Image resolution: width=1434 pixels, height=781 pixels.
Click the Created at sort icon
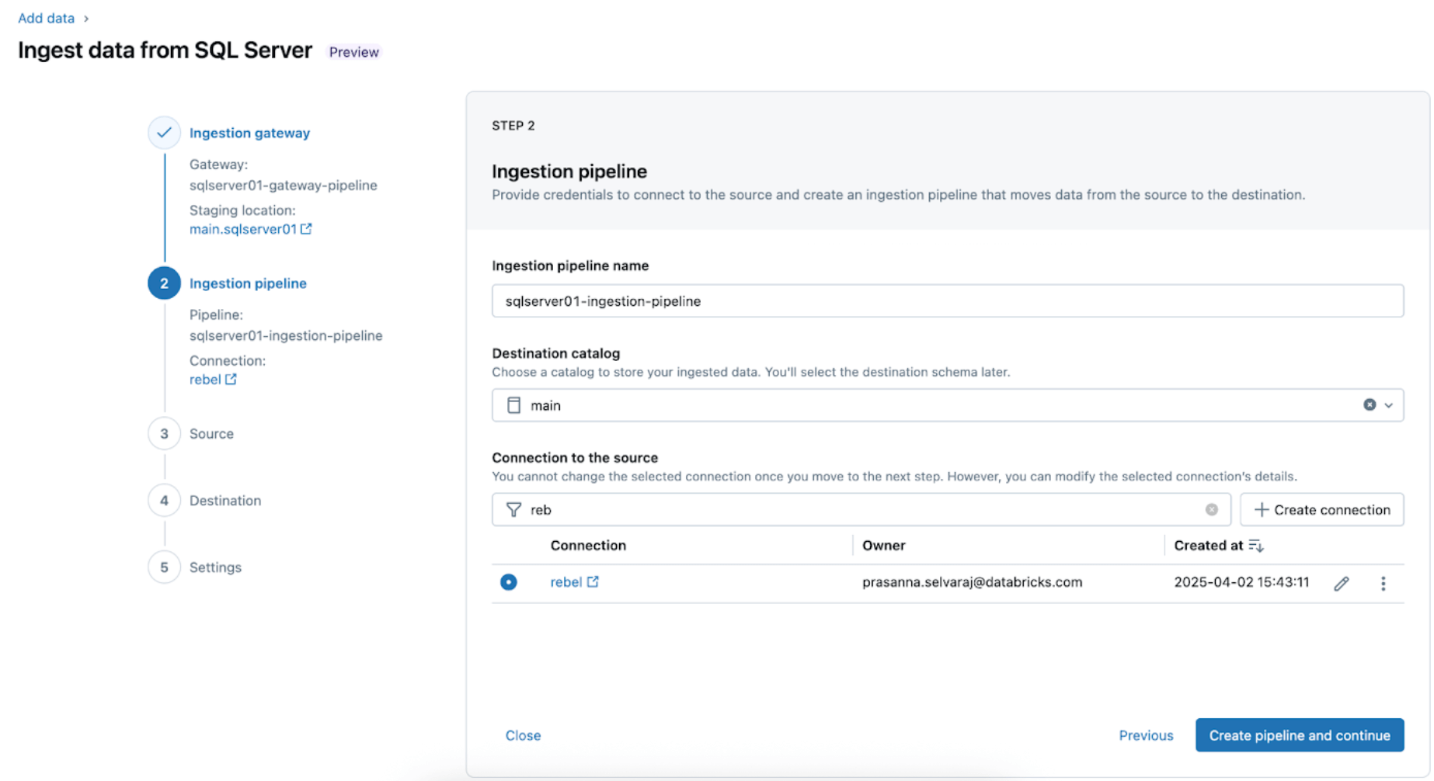1256,546
